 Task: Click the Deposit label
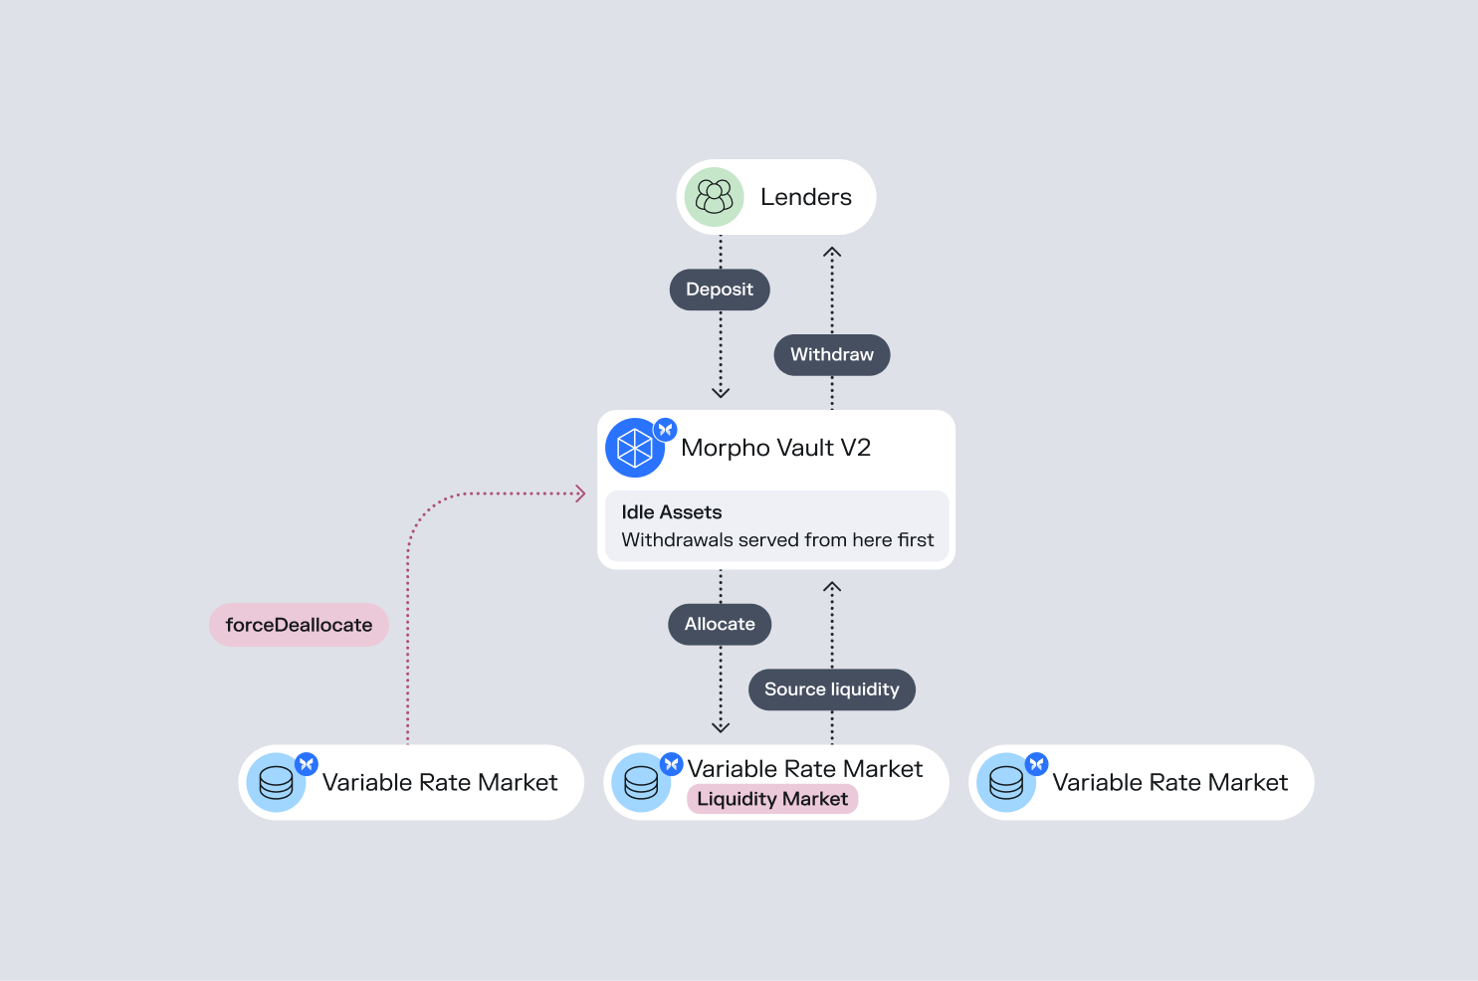[720, 290]
